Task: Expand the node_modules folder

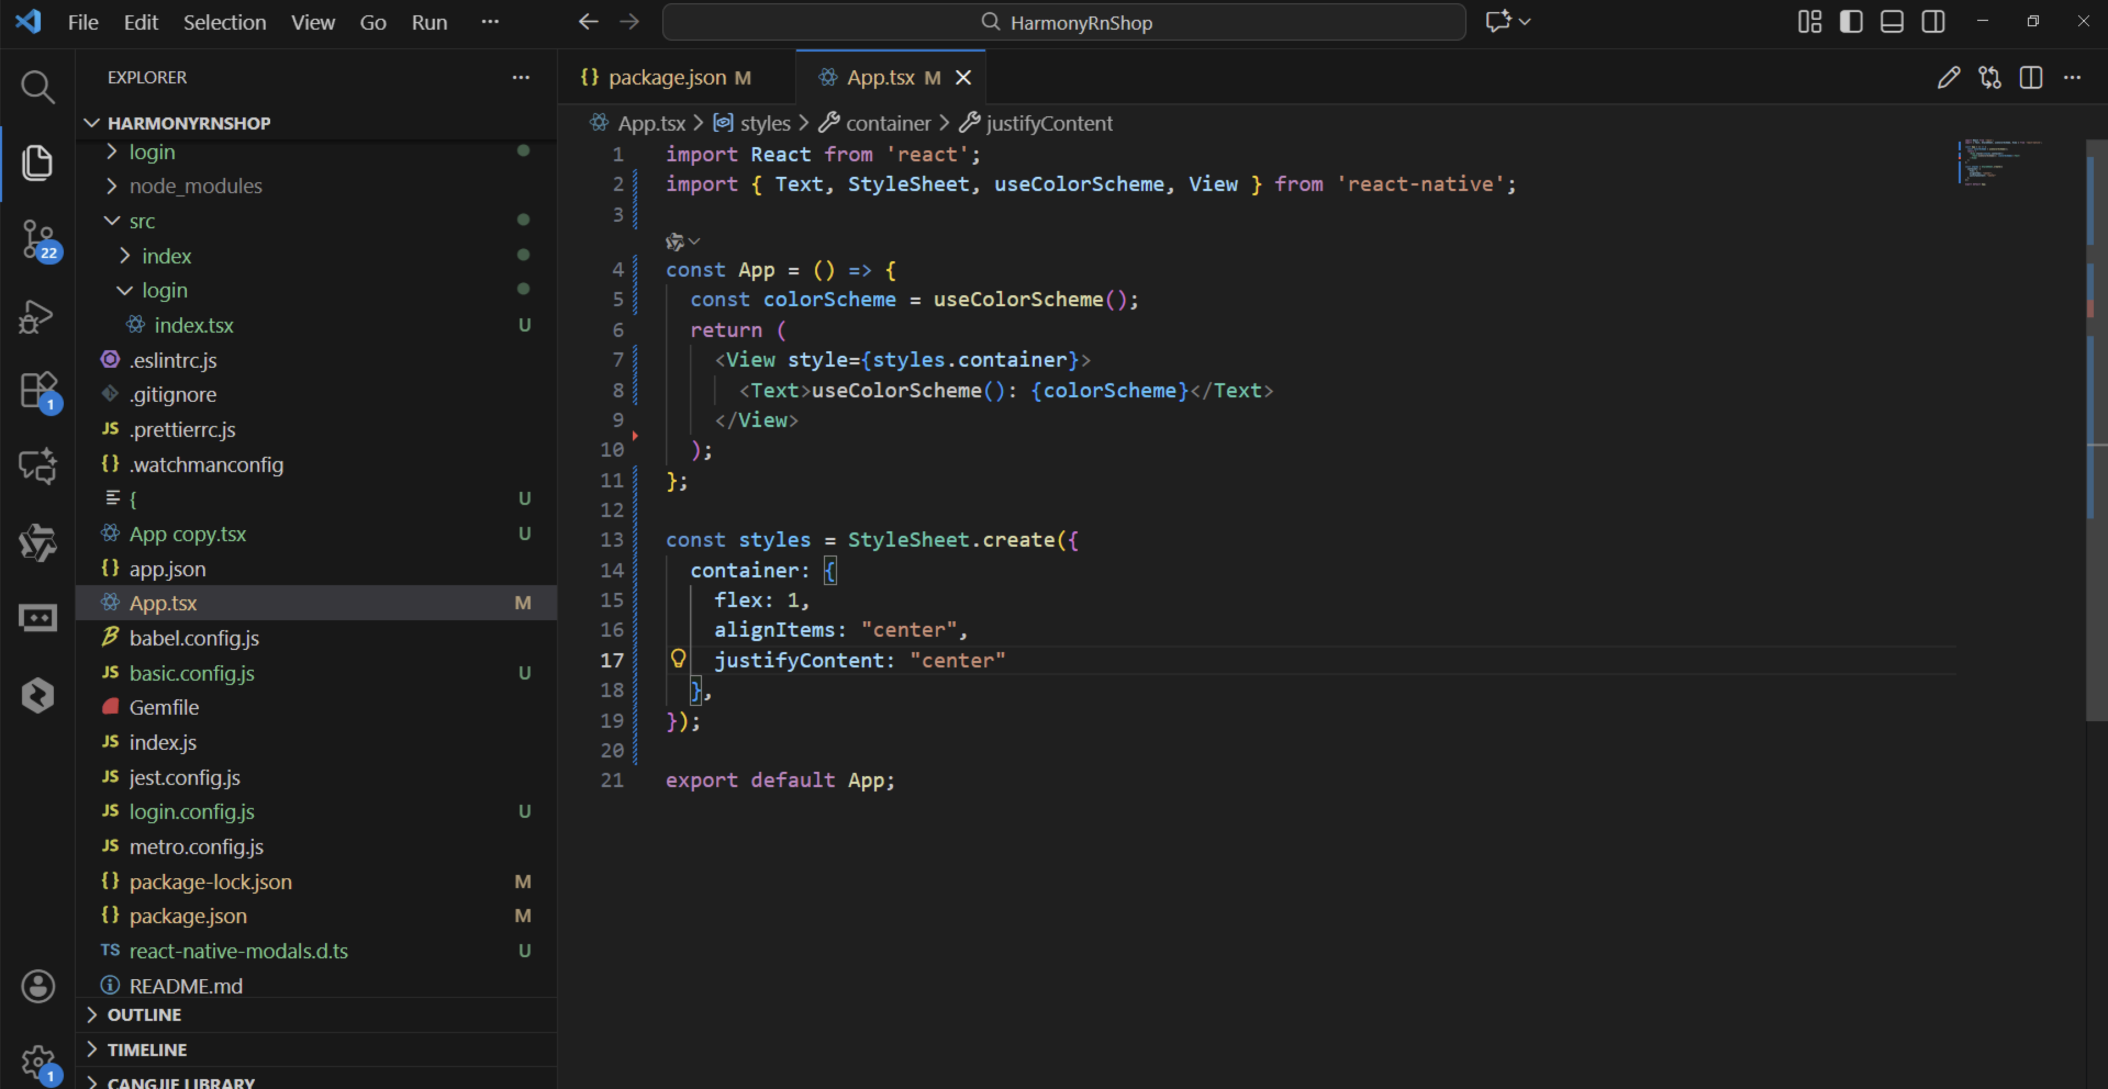Action: coord(195,187)
